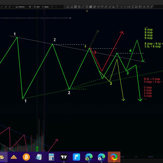Select the rectangle drawing tool
Viewport: 163px width, 163px height.
tap(87, 7)
